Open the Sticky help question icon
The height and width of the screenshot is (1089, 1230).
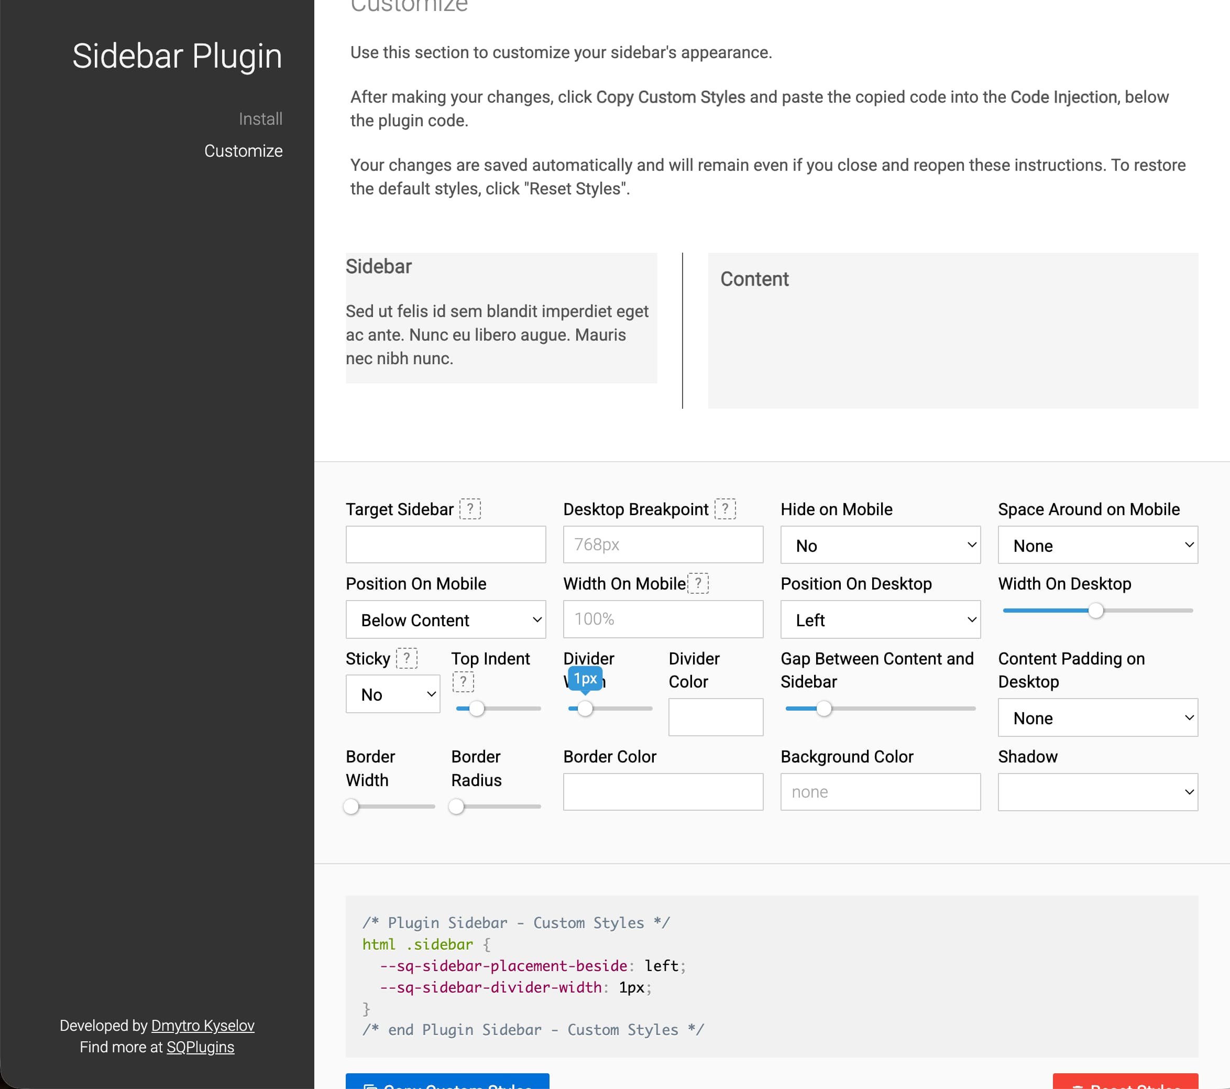pyautogui.click(x=407, y=658)
